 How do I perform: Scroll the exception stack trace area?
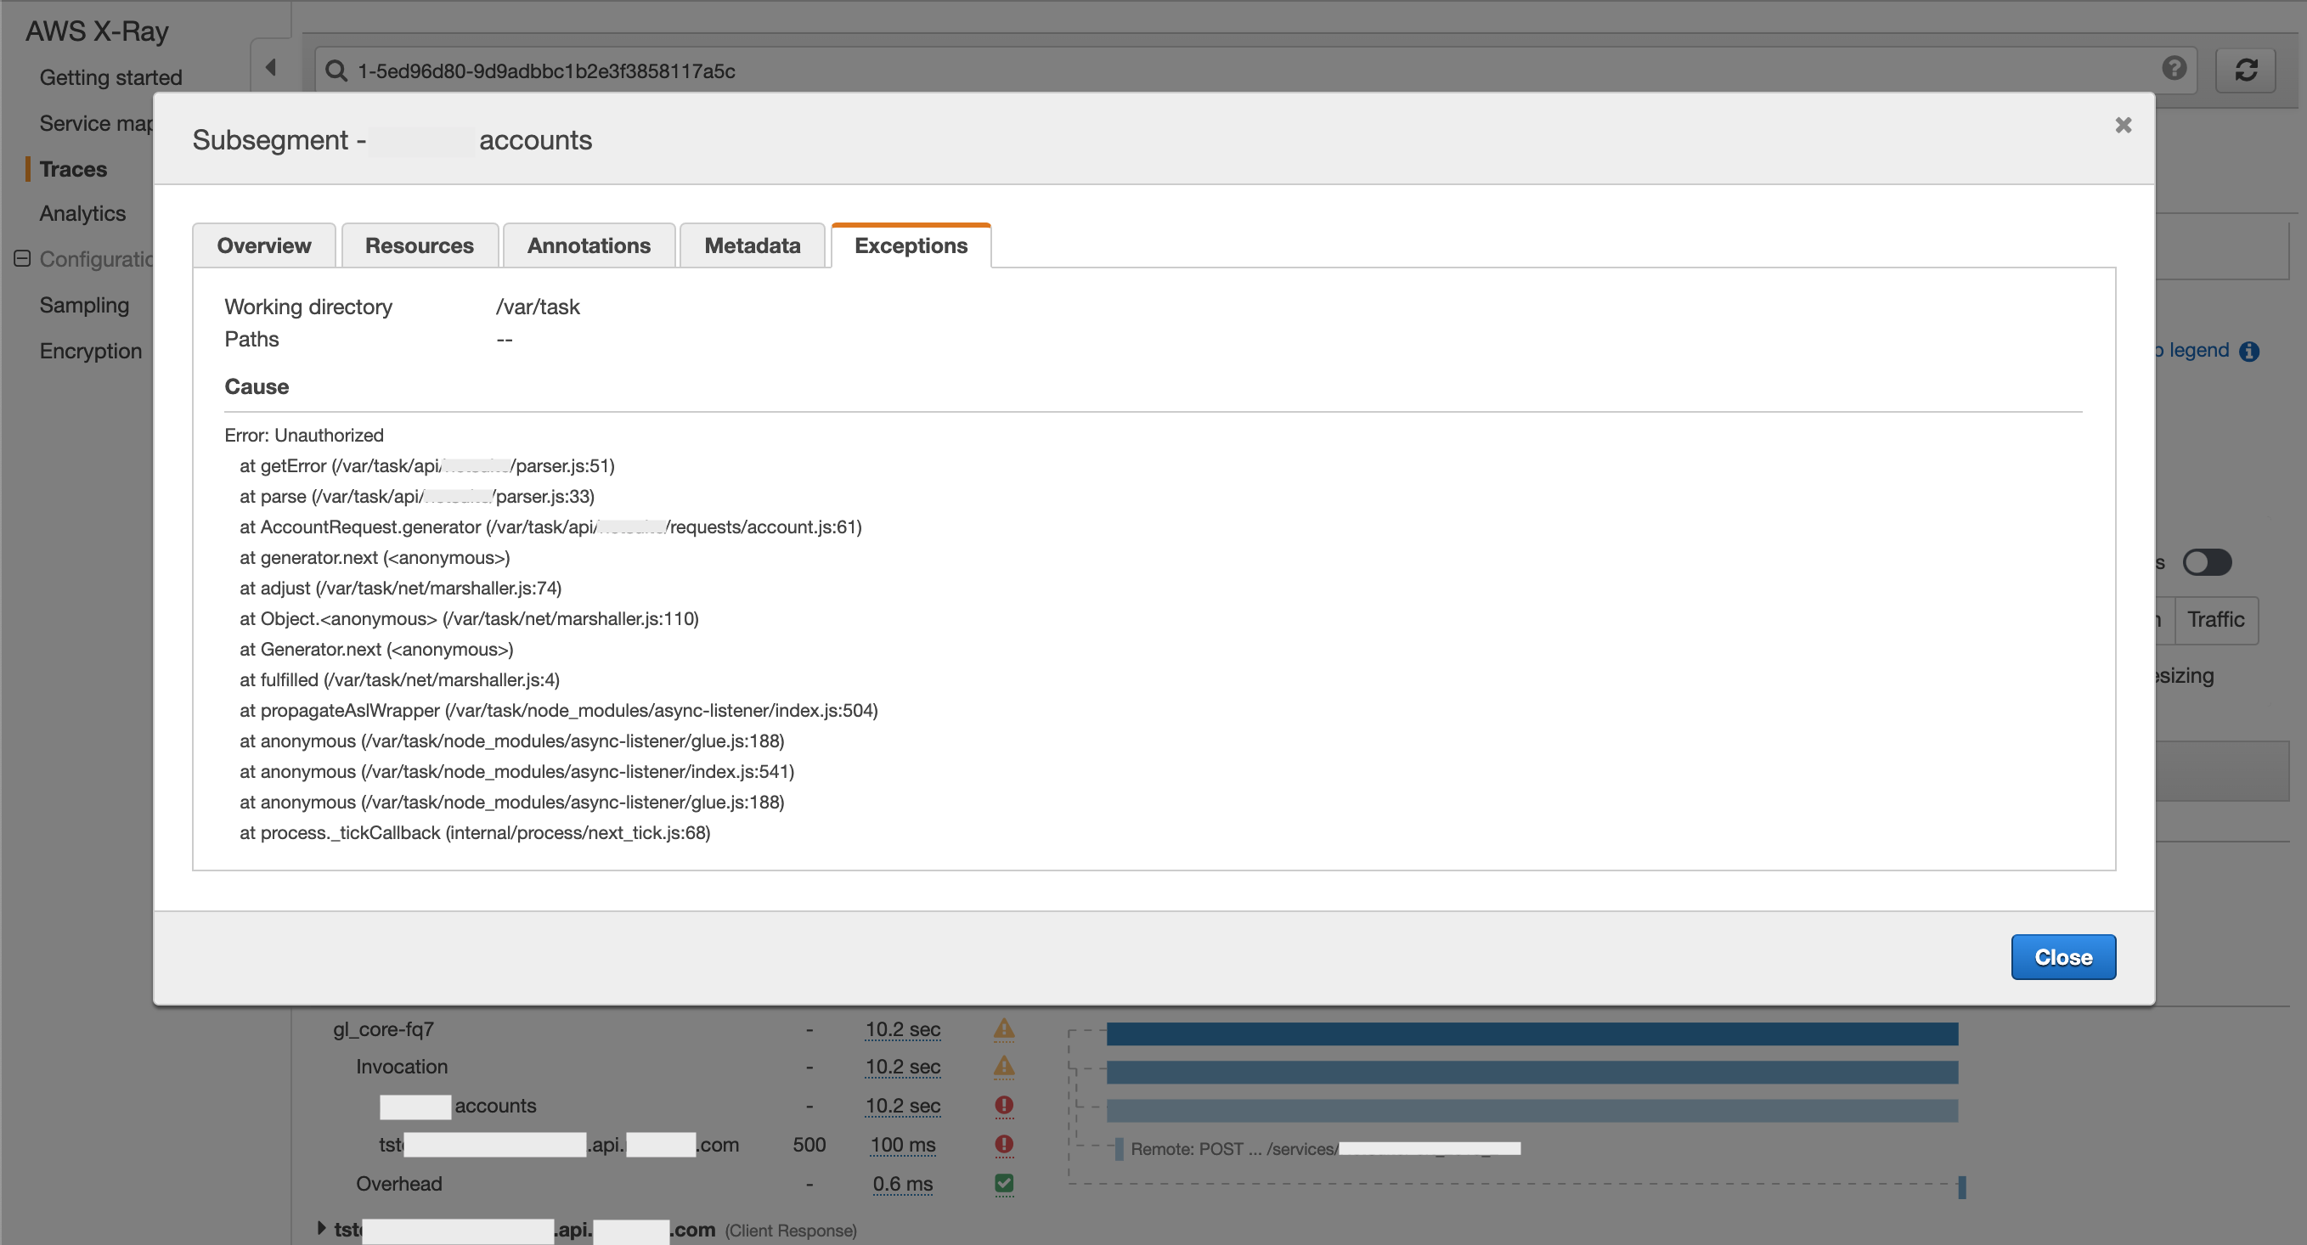(x=1153, y=634)
